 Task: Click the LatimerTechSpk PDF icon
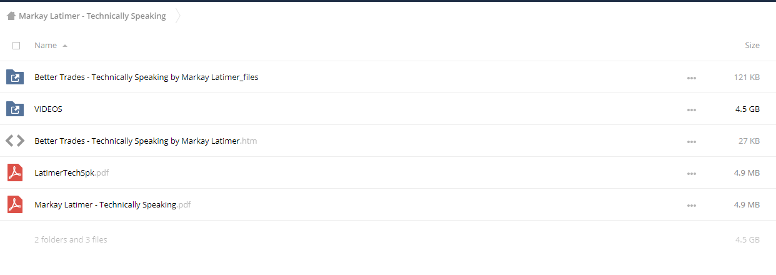14,172
